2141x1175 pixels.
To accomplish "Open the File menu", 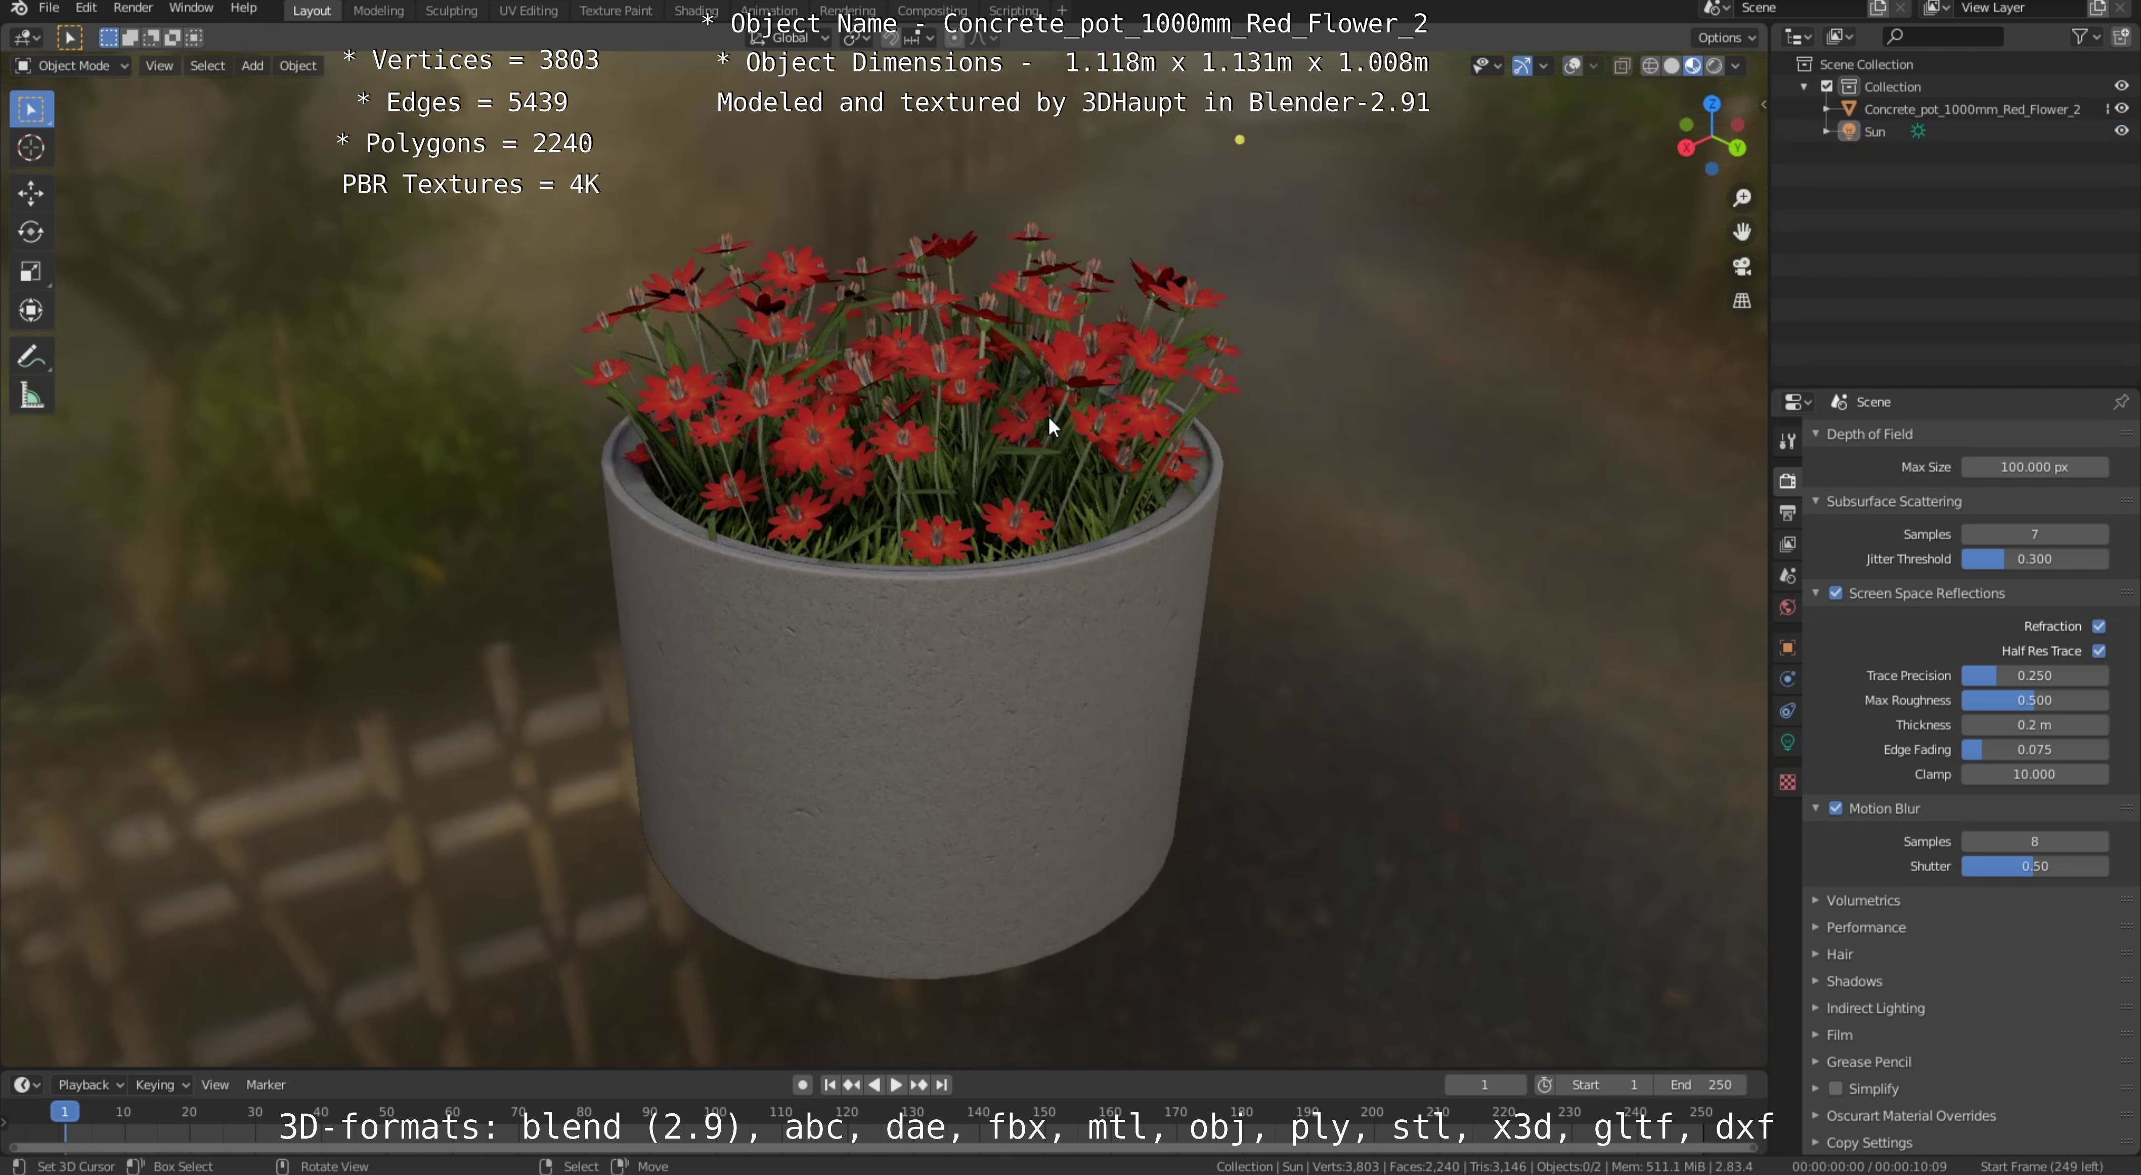I will (49, 8).
